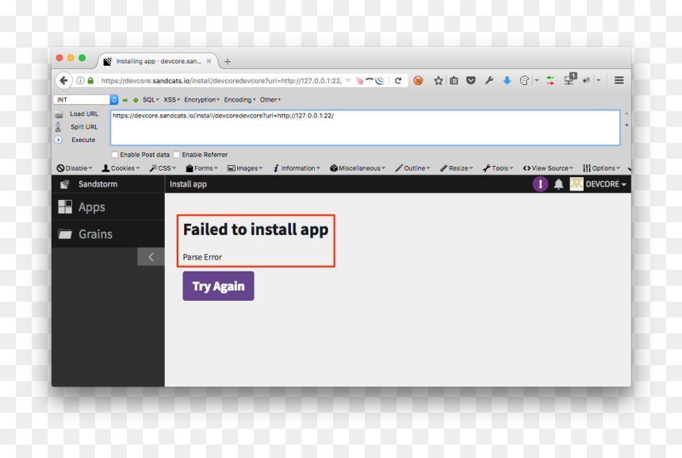Enable Referrer checkbox

[x=177, y=155]
